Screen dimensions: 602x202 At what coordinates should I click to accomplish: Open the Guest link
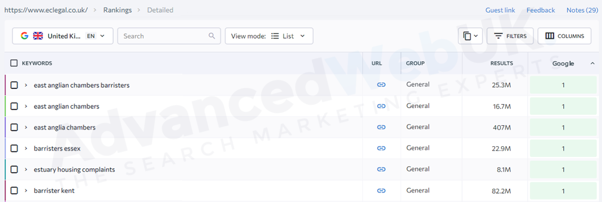pyautogui.click(x=500, y=10)
